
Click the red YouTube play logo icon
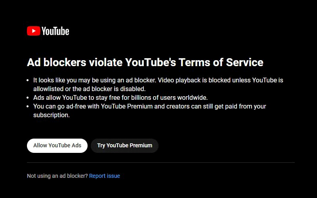(33, 31)
